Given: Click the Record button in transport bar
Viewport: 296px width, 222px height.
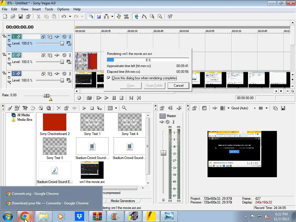Looking at the screenshot, I should (79, 98).
